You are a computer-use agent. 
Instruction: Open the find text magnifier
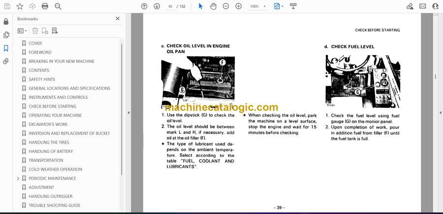(58, 6)
